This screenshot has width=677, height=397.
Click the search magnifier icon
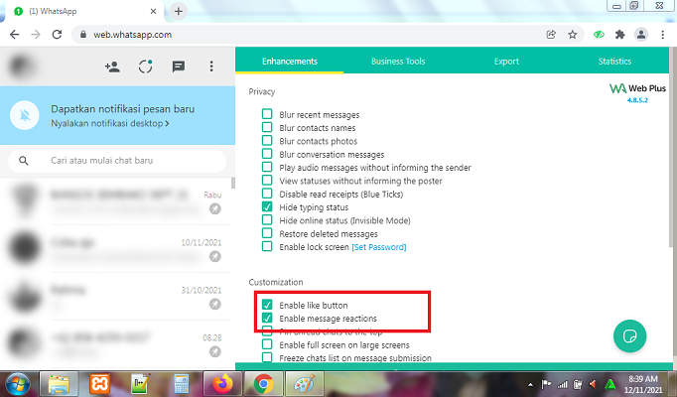[x=24, y=161]
